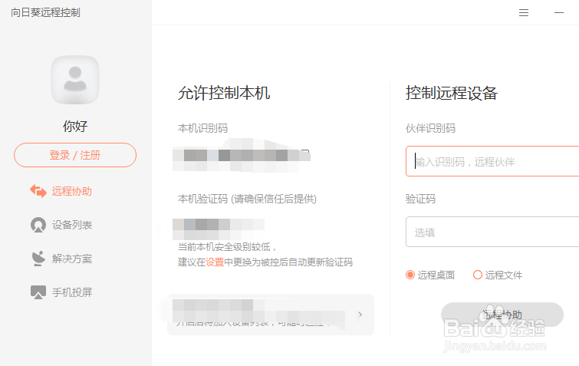
Task: Click the 当前本机安全级别较低 notice
Action: 227,247
